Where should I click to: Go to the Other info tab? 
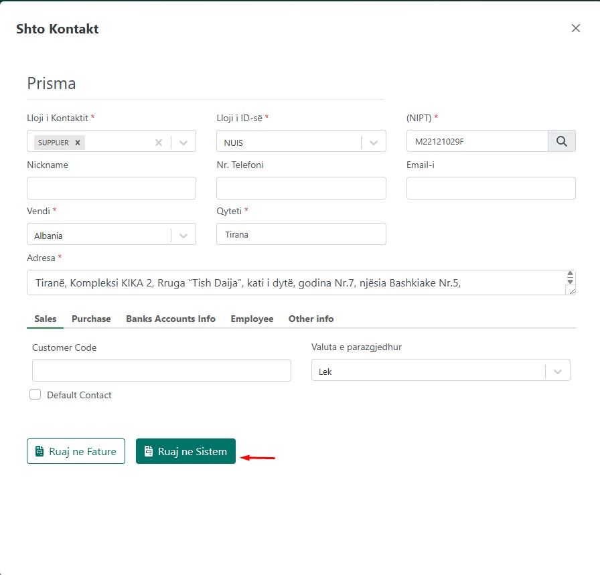coord(311,319)
